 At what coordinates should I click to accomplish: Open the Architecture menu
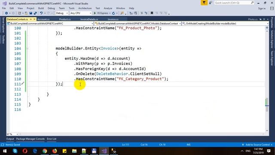pos(85,8)
